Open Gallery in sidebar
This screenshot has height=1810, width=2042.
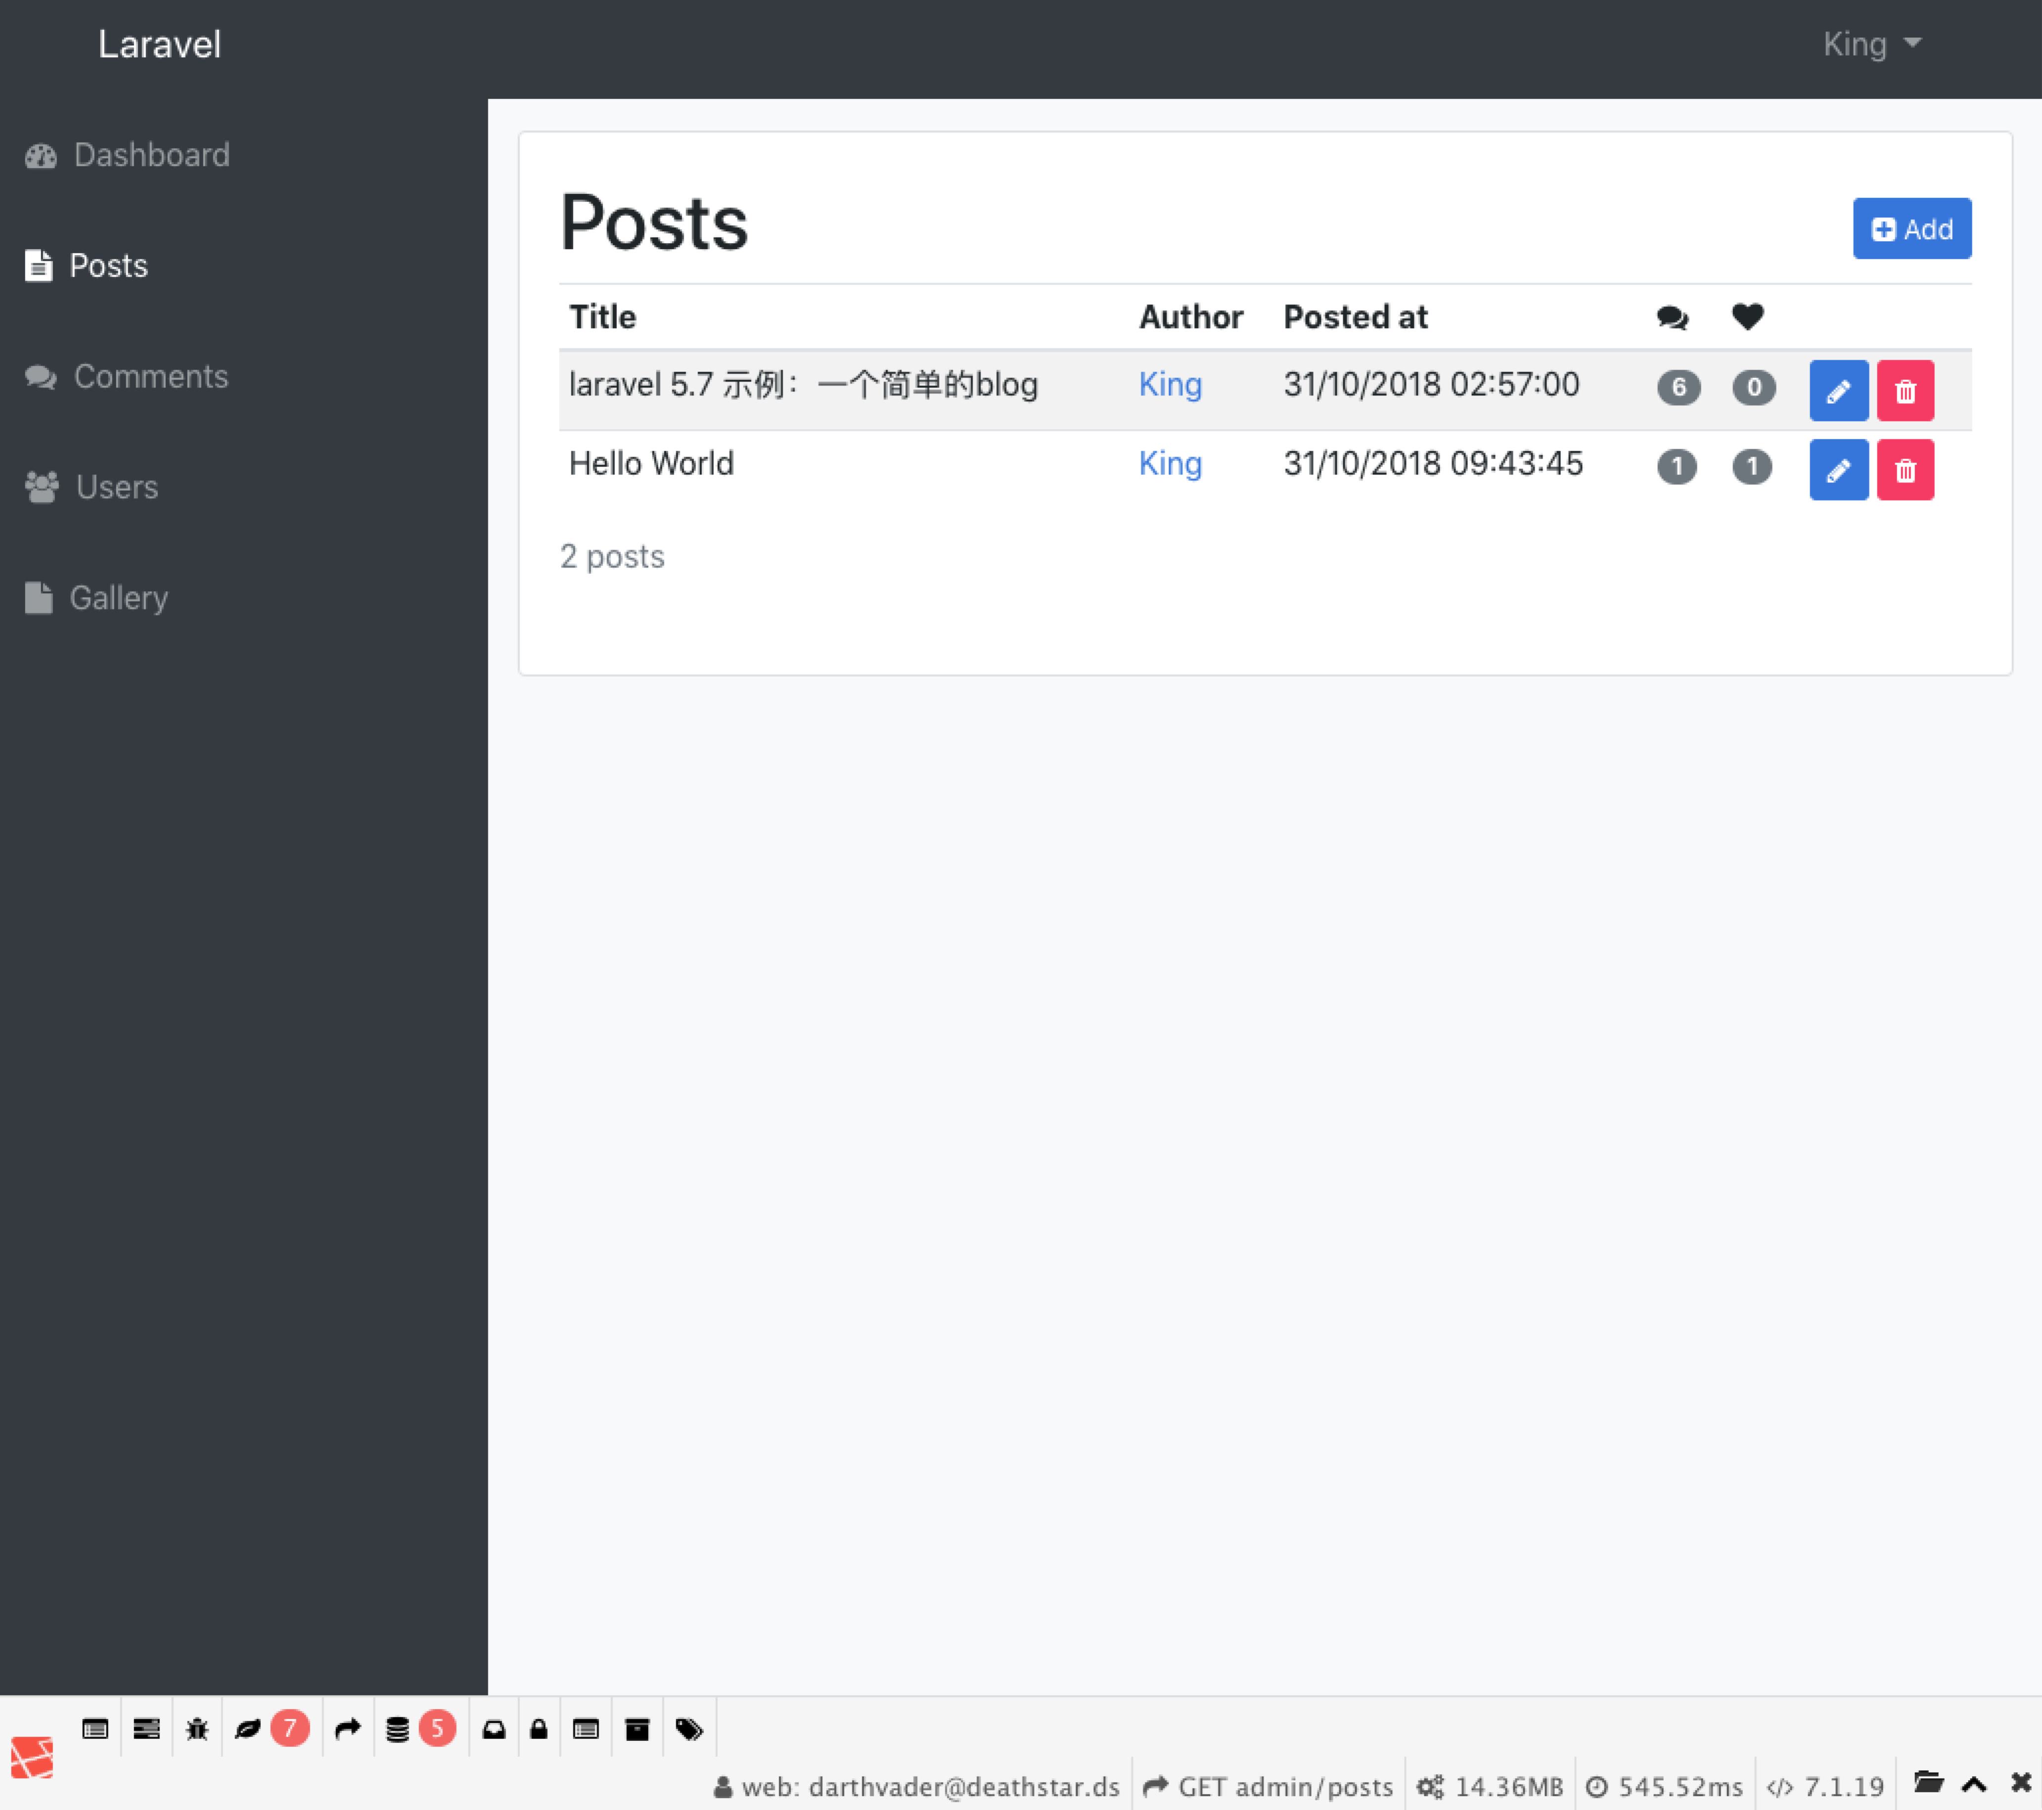[96, 598]
